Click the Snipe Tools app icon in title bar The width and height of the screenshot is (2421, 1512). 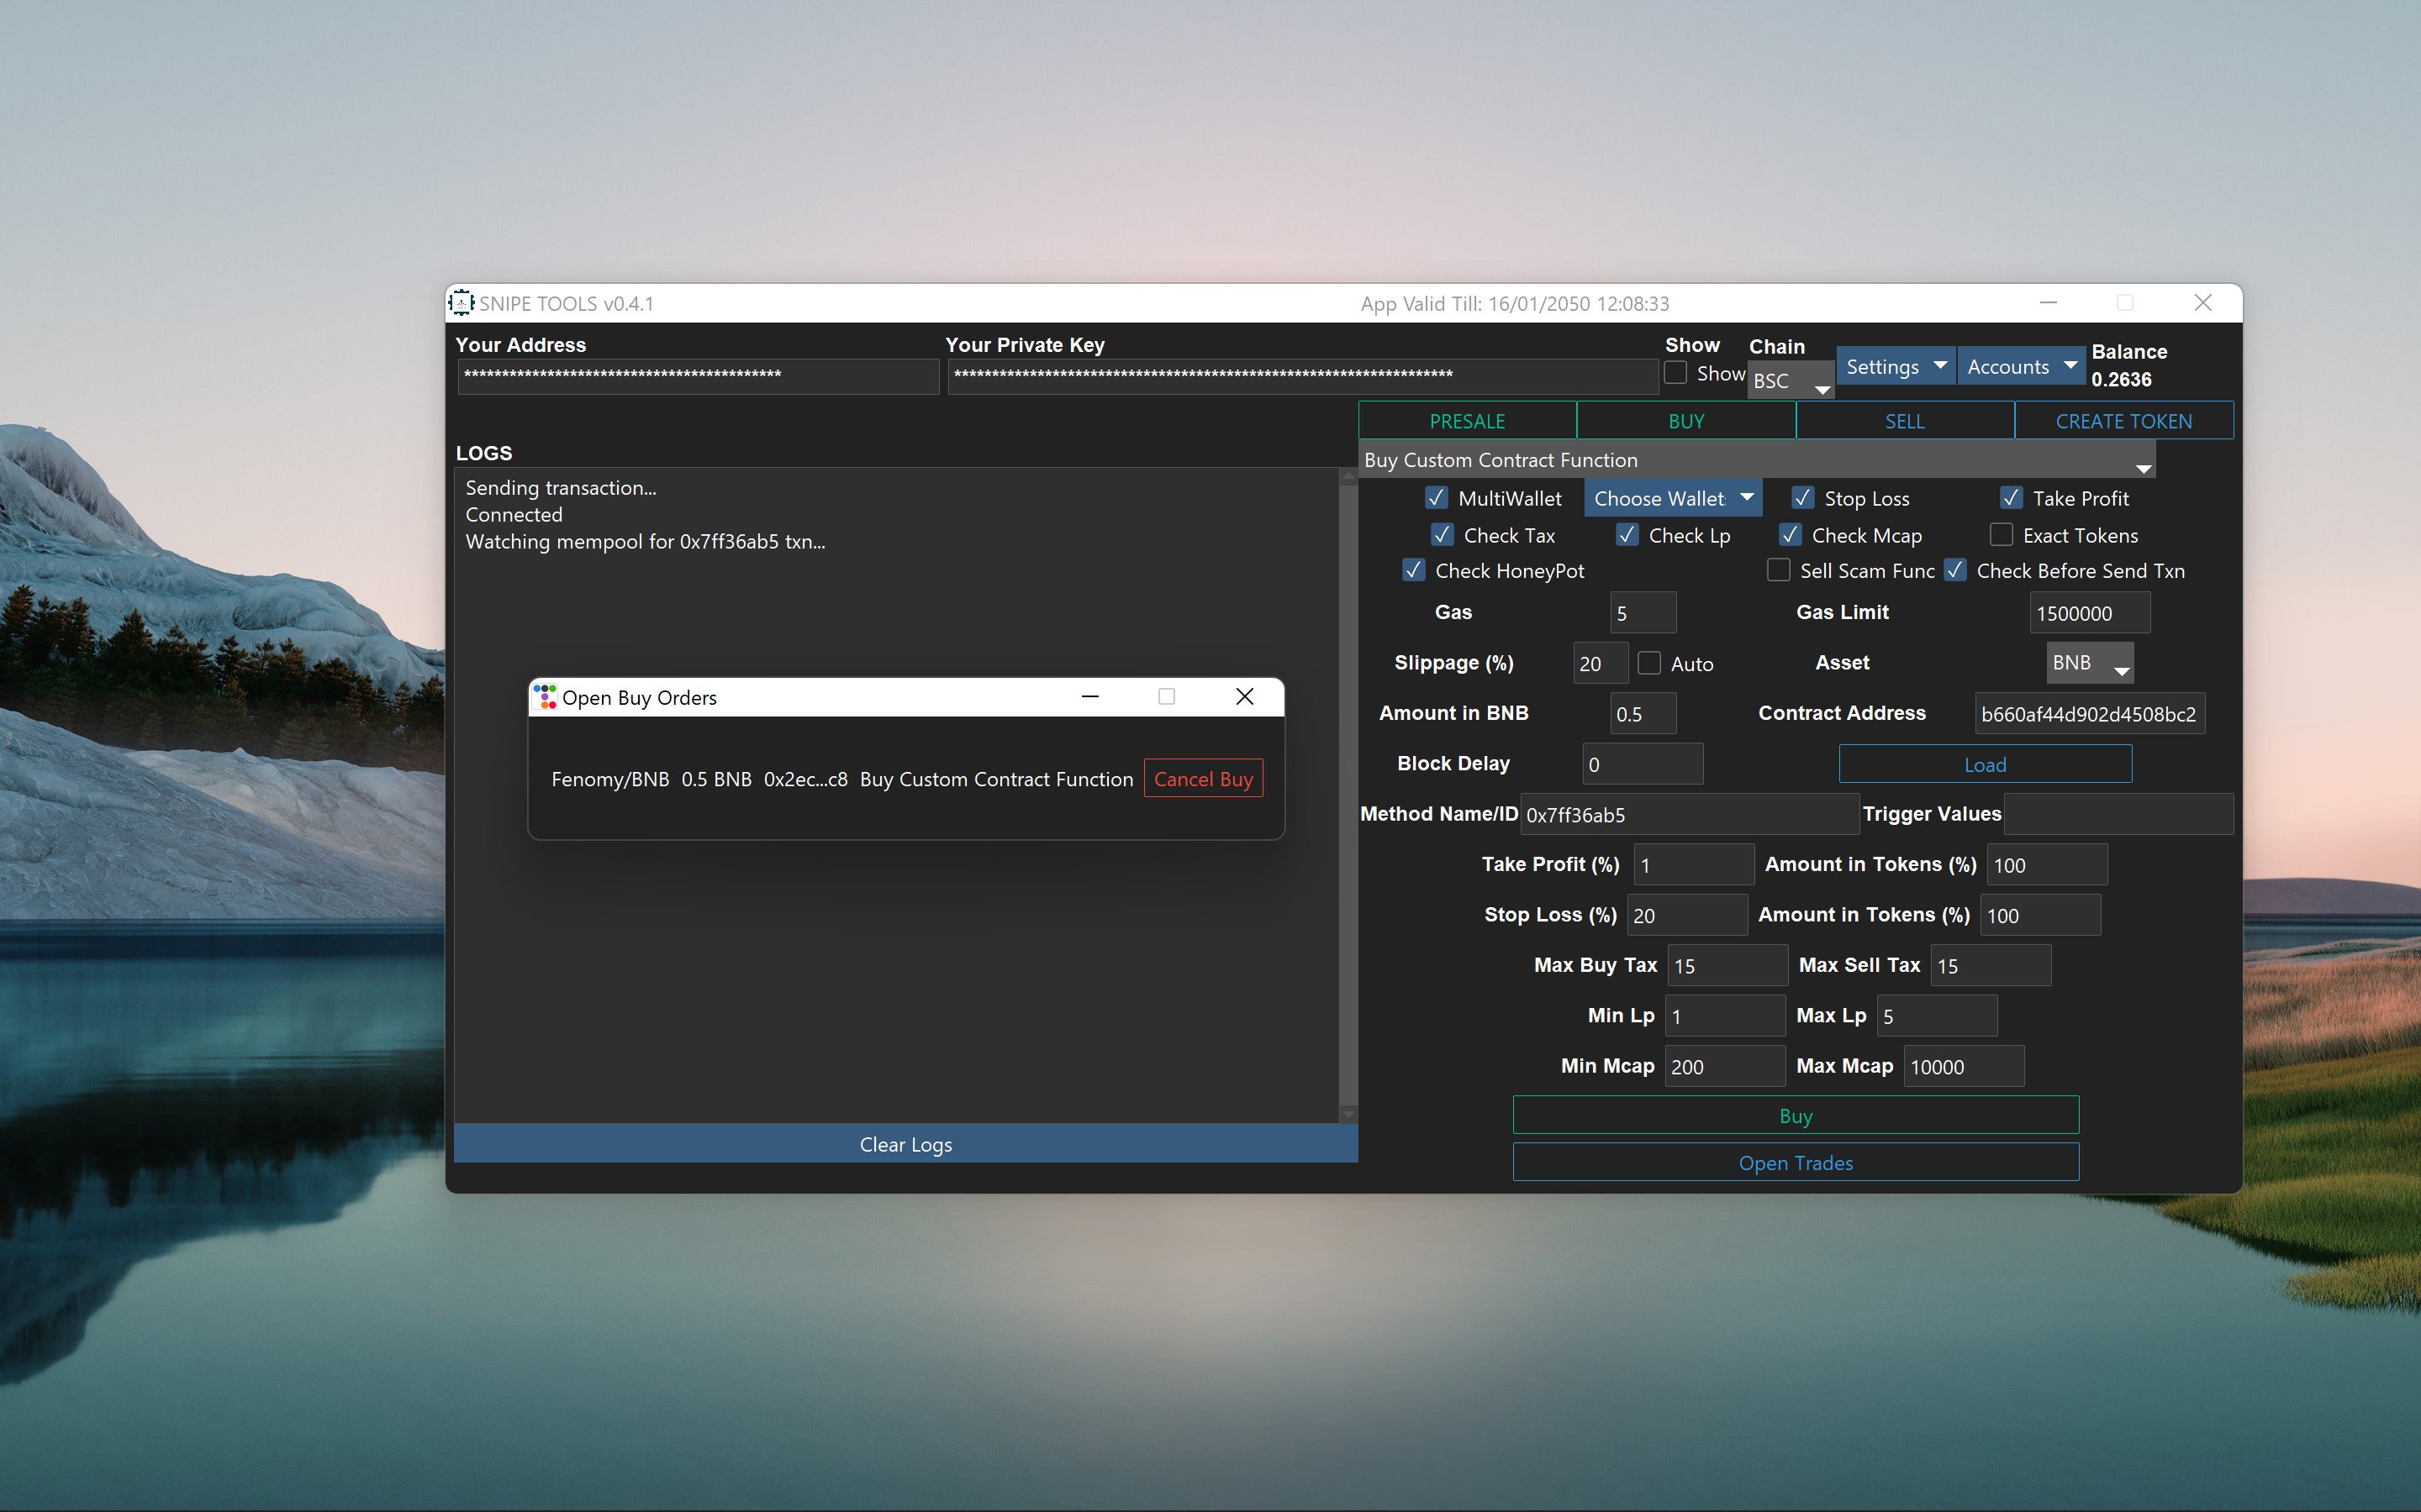pyautogui.click(x=462, y=303)
